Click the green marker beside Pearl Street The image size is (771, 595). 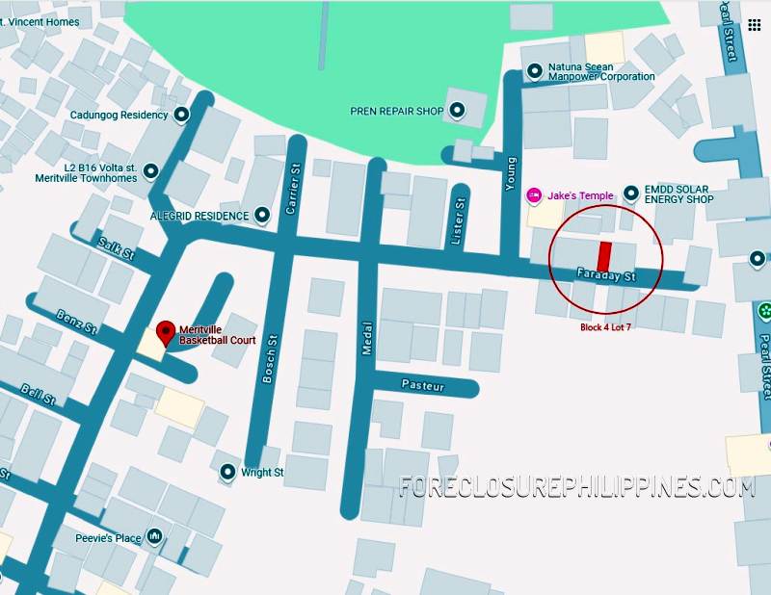pyautogui.click(x=764, y=311)
